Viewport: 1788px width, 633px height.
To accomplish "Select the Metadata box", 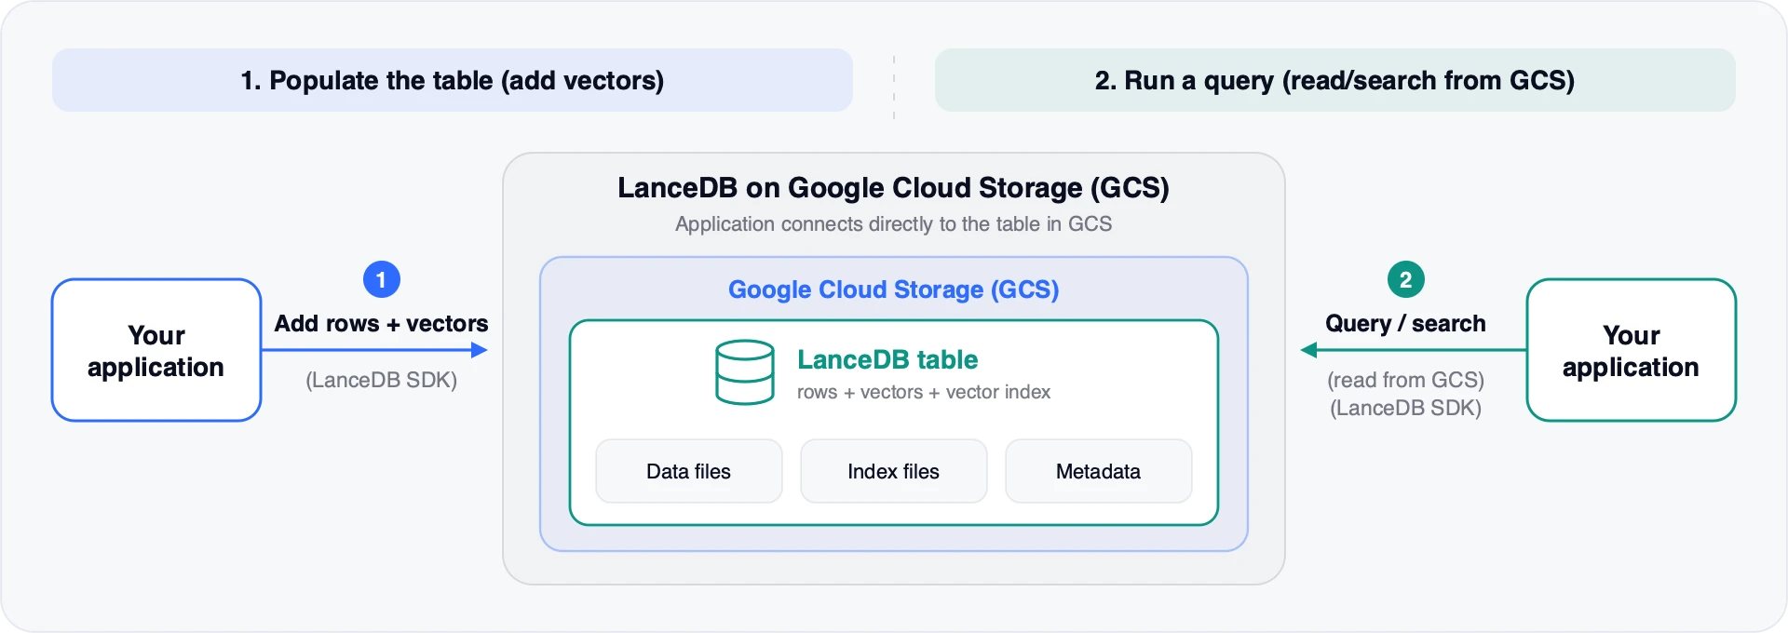I will point(1099,471).
